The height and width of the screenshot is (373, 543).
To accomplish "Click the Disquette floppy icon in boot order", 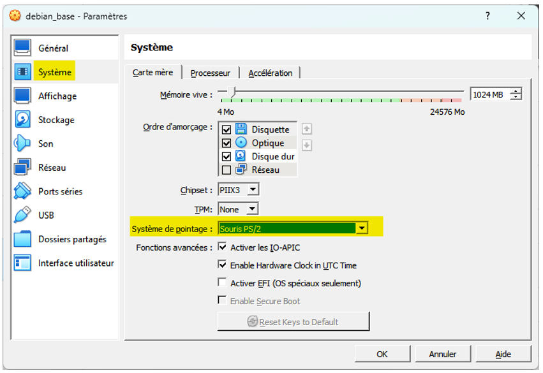I will pos(241,129).
